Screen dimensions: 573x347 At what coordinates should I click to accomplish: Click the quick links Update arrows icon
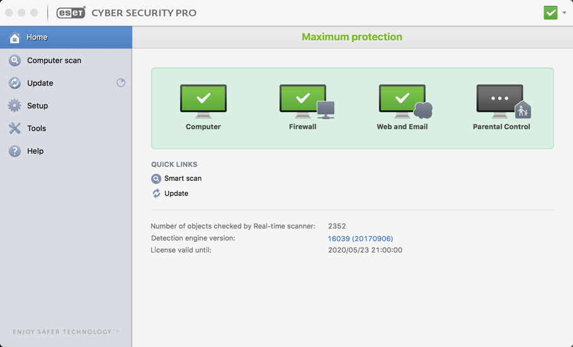coord(156,193)
